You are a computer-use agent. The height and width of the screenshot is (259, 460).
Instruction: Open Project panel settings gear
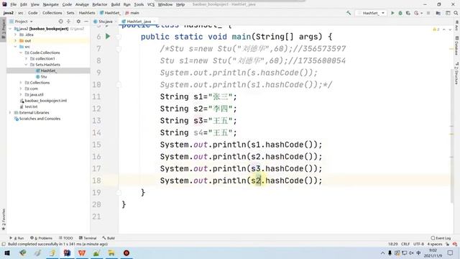78,22
